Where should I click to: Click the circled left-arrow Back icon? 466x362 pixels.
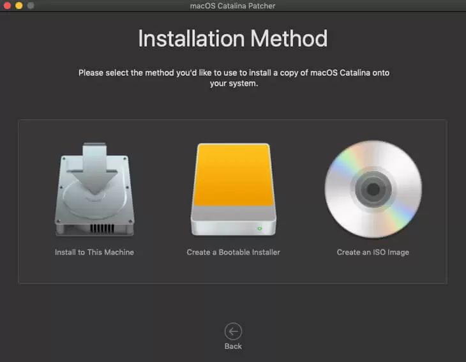click(233, 331)
